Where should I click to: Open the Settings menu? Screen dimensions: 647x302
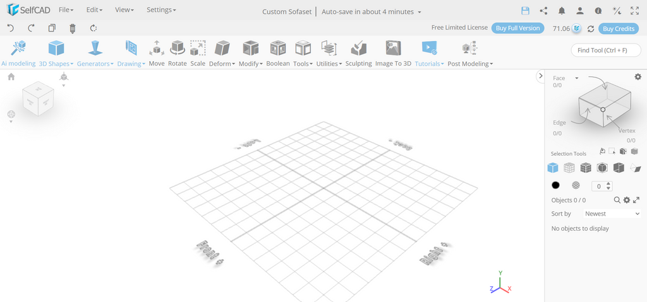point(161,10)
